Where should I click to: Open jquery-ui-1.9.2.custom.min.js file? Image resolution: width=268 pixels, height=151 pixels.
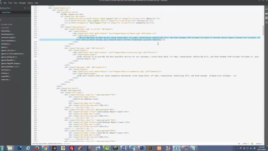click(13, 54)
